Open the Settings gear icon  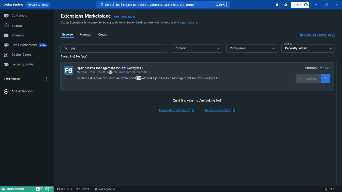point(286,5)
